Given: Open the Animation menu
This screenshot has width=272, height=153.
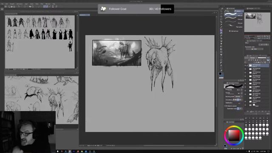Looking at the screenshot, I should click(20, 4).
